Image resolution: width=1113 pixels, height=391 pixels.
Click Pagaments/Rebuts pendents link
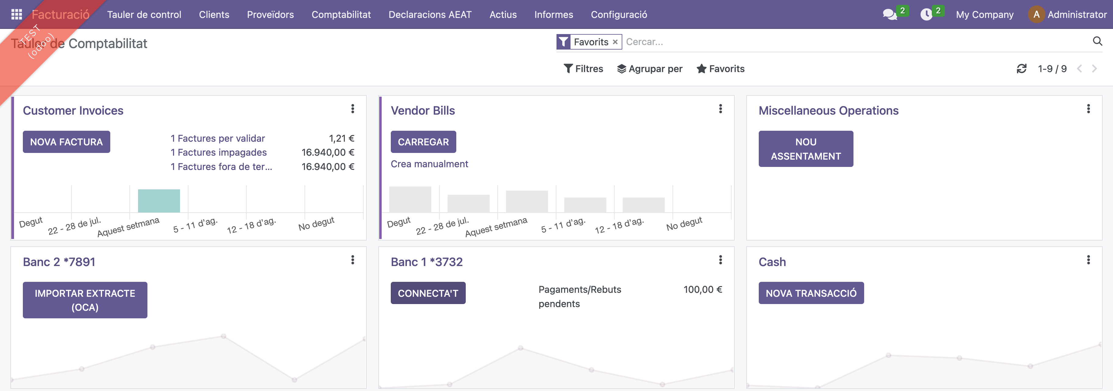[x=579, y=296]
